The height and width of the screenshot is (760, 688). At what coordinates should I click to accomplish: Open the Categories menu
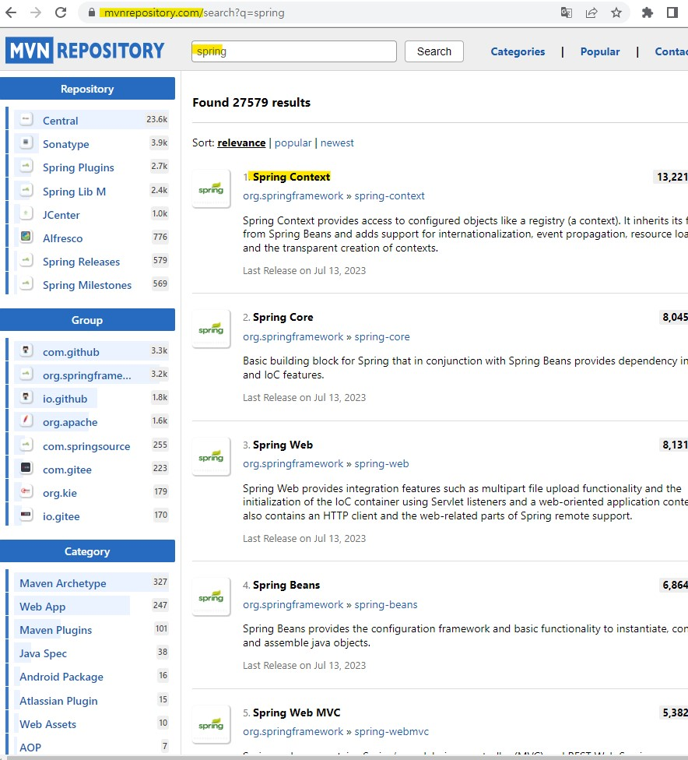[x=518, y=51]
